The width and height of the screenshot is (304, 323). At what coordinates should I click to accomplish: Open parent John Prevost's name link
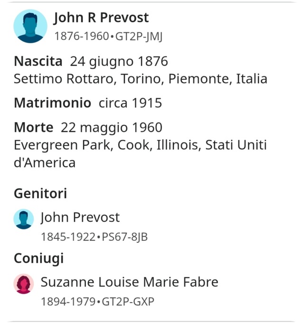click(80, 218)
